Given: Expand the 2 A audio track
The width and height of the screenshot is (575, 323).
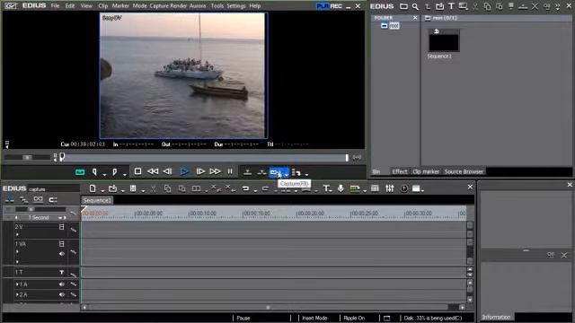Looking at the screenshot, I should point(17,294).
